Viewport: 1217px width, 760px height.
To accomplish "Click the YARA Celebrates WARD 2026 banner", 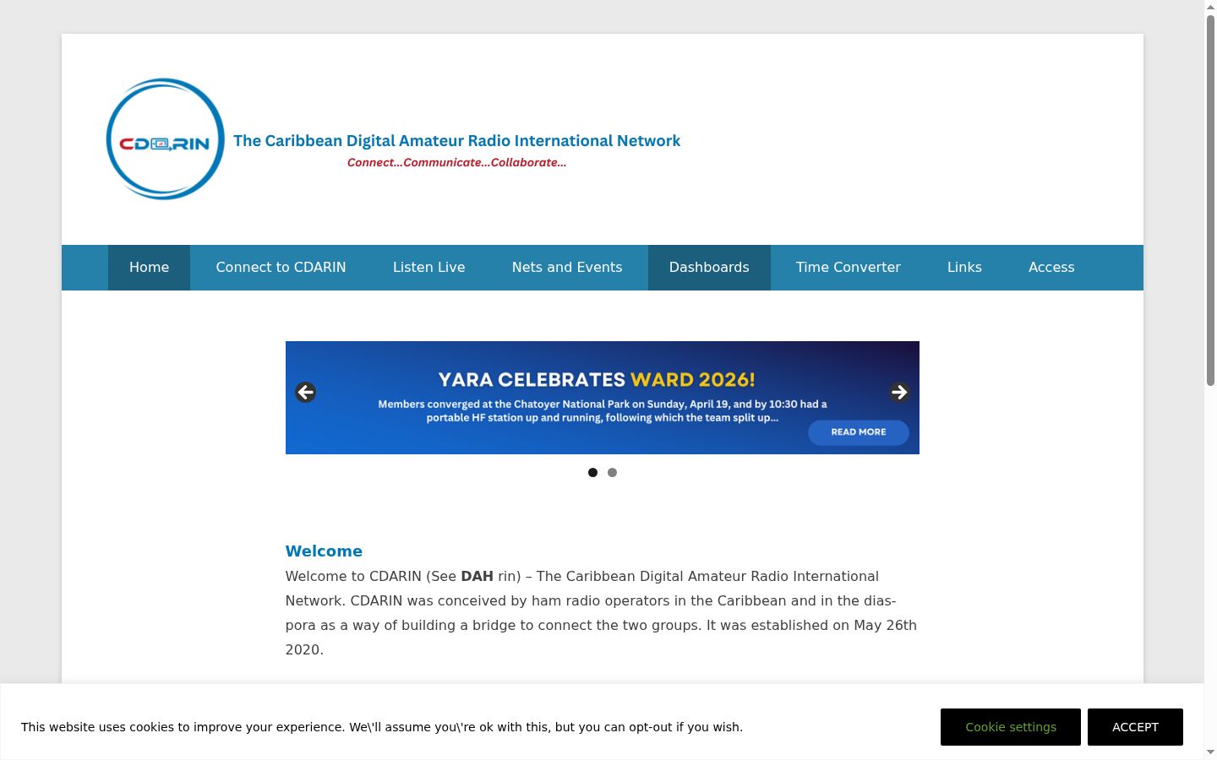I will click(x=603, y=398).
